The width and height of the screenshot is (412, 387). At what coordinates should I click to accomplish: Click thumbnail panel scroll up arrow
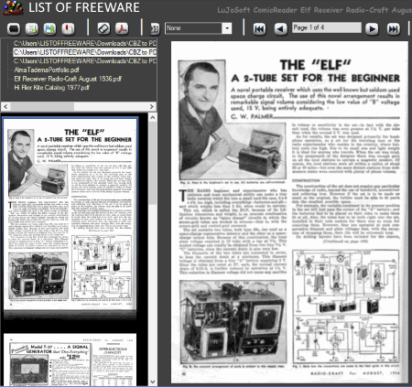pos(153,117)
